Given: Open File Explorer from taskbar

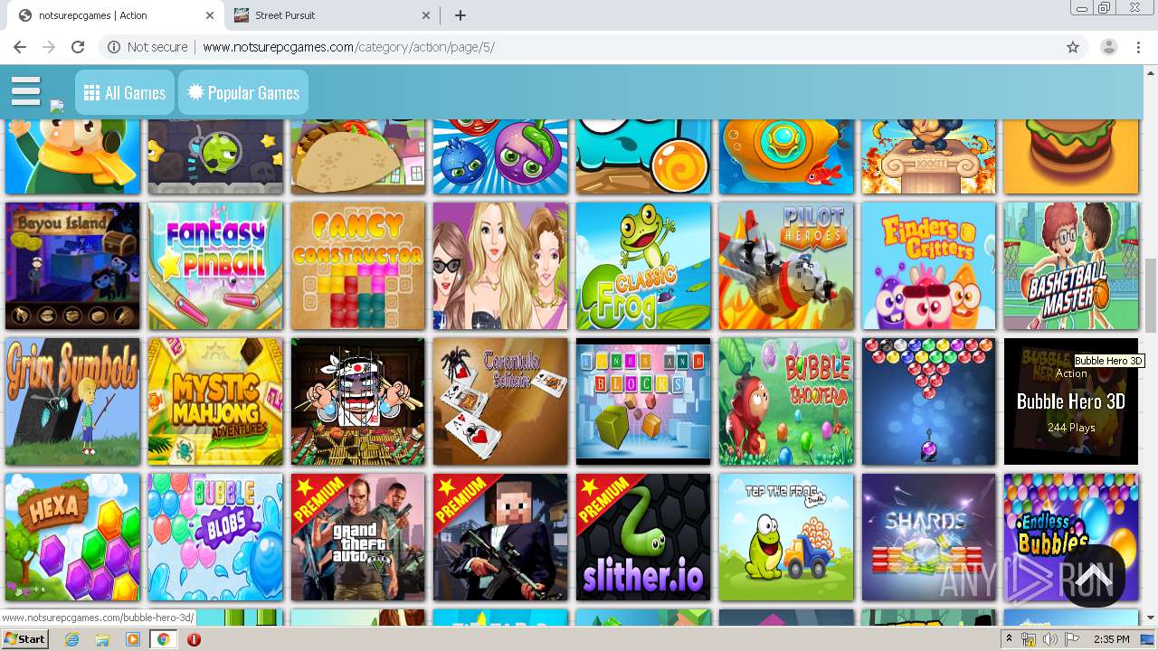Looking at the screenshot, I should tap(102, 639).
